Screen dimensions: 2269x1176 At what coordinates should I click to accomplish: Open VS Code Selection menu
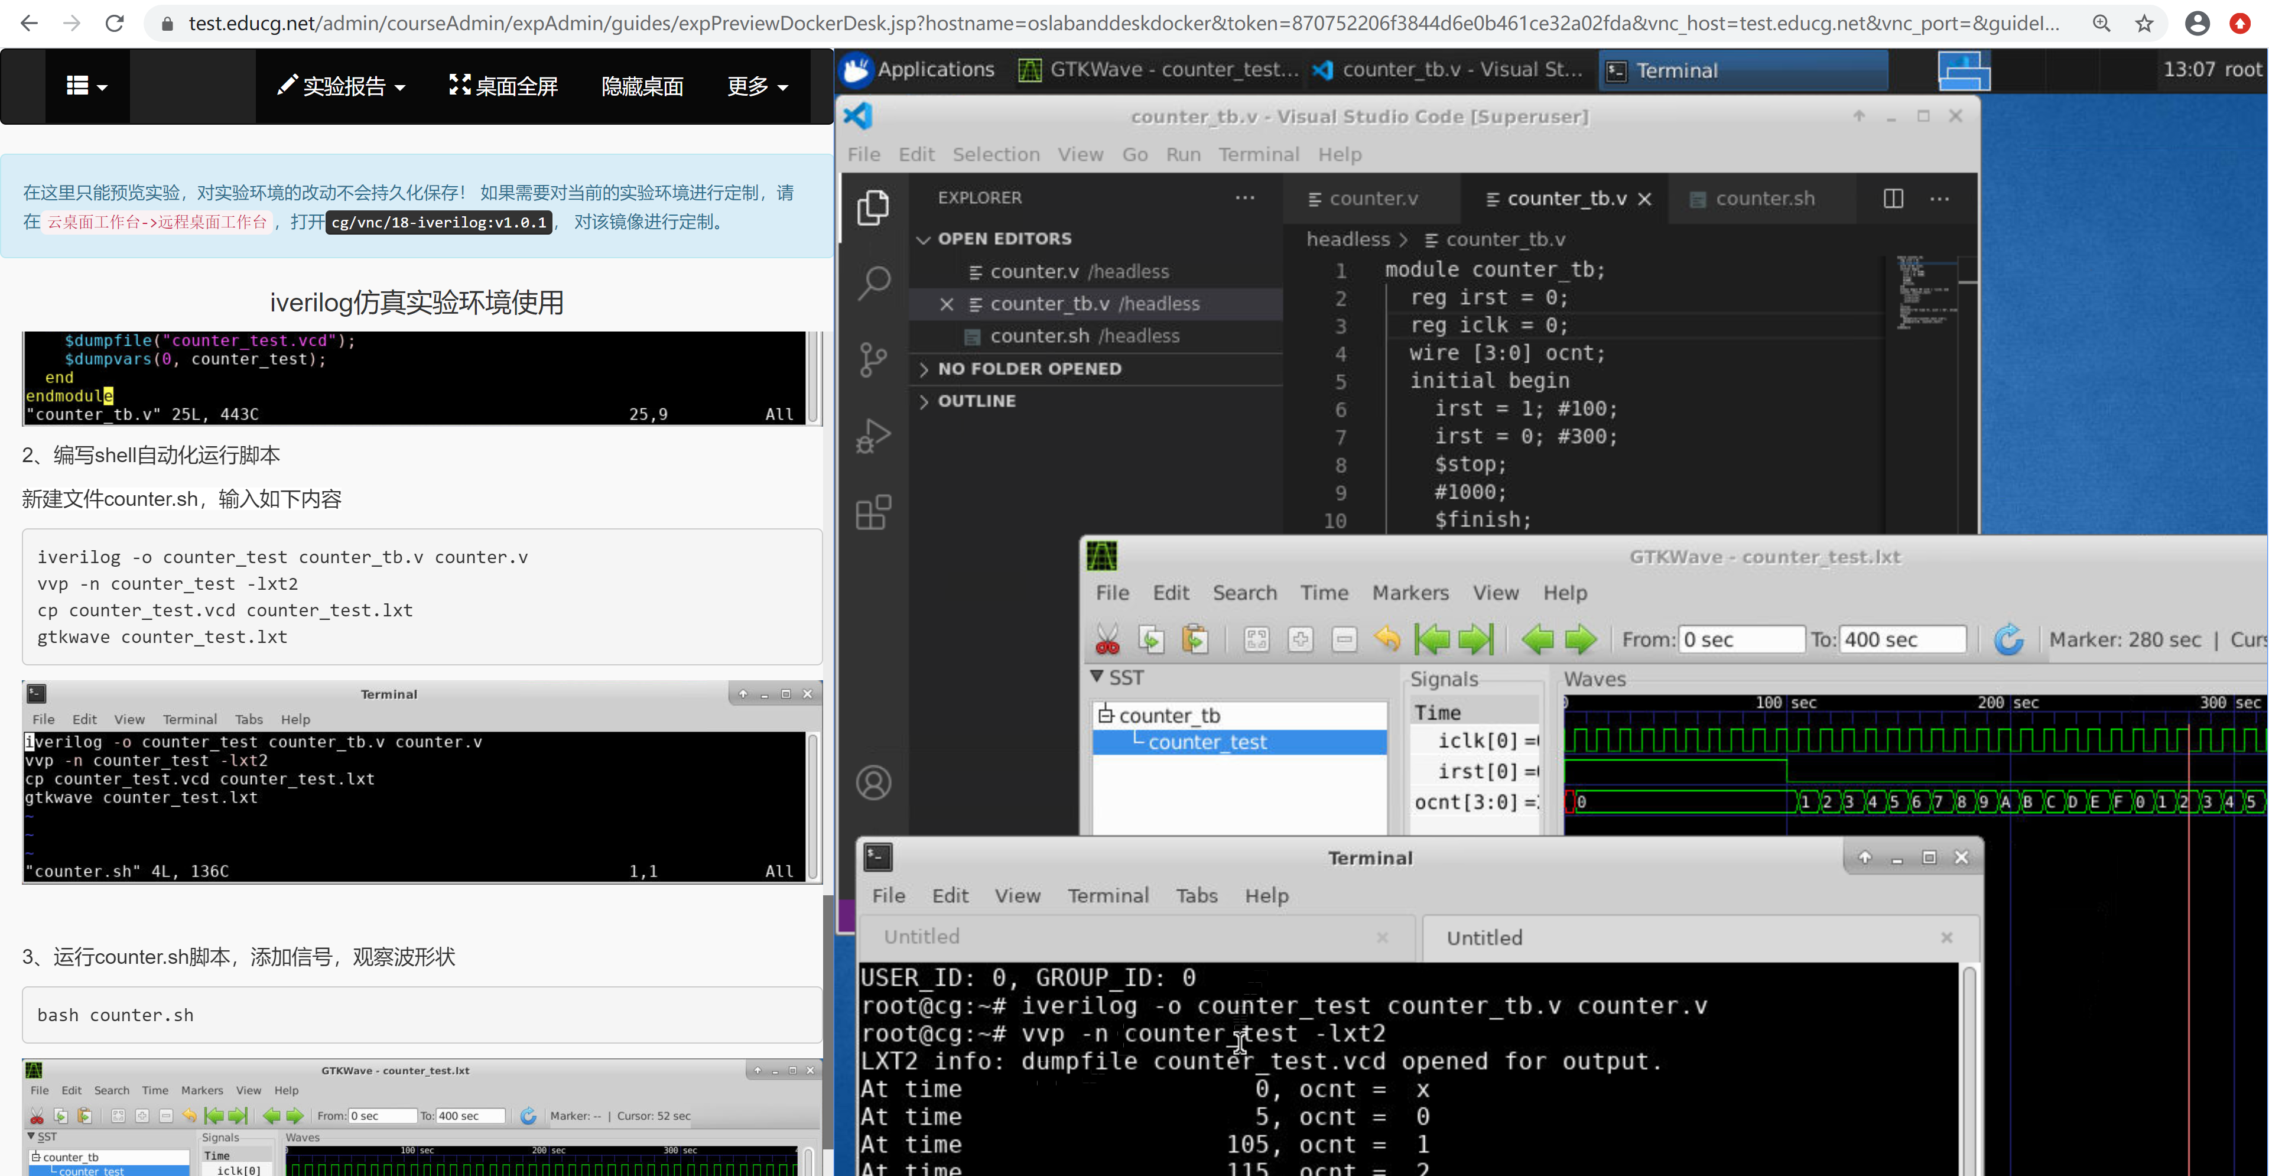click(x=996, y=154)
